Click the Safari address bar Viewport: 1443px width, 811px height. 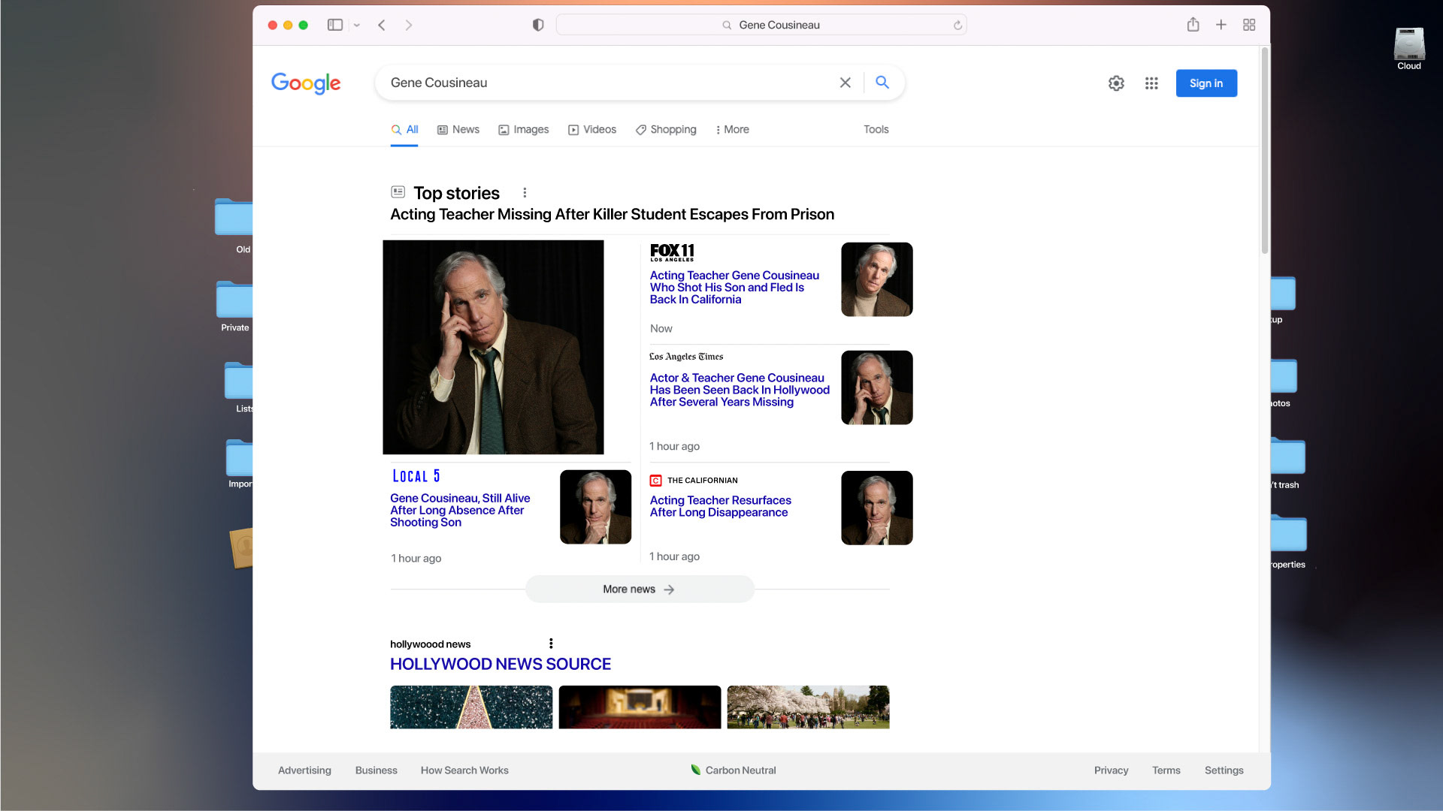click(x=761, y=25)
